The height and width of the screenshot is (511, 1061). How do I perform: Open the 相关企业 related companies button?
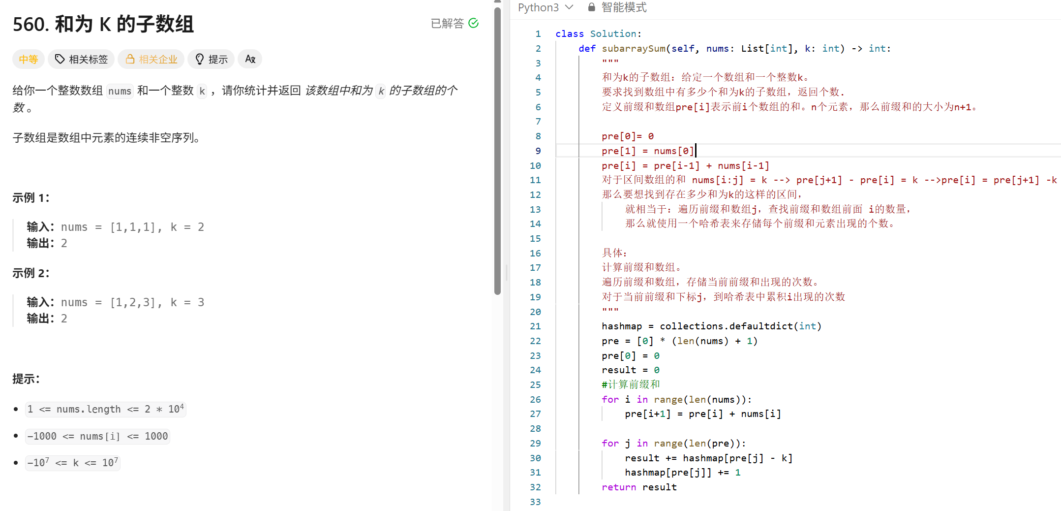coord(151,59)
